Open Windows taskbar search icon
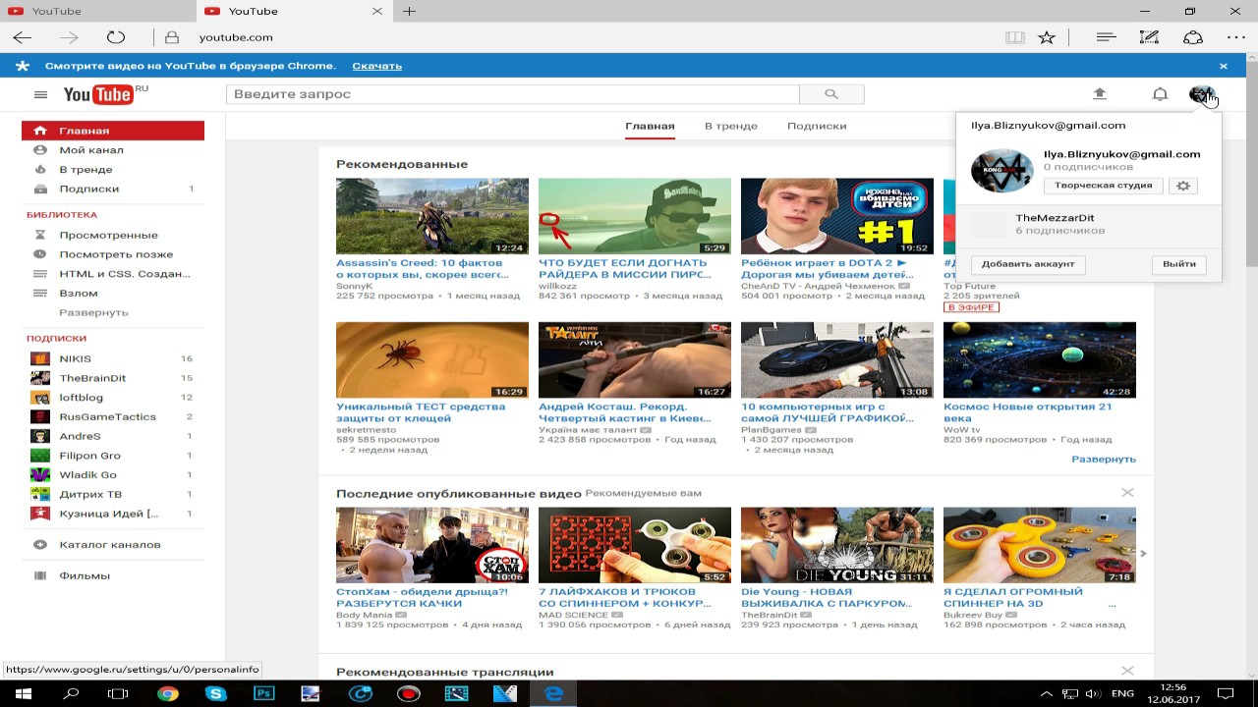The image size is (1258, 707). [x=71, y=693]
